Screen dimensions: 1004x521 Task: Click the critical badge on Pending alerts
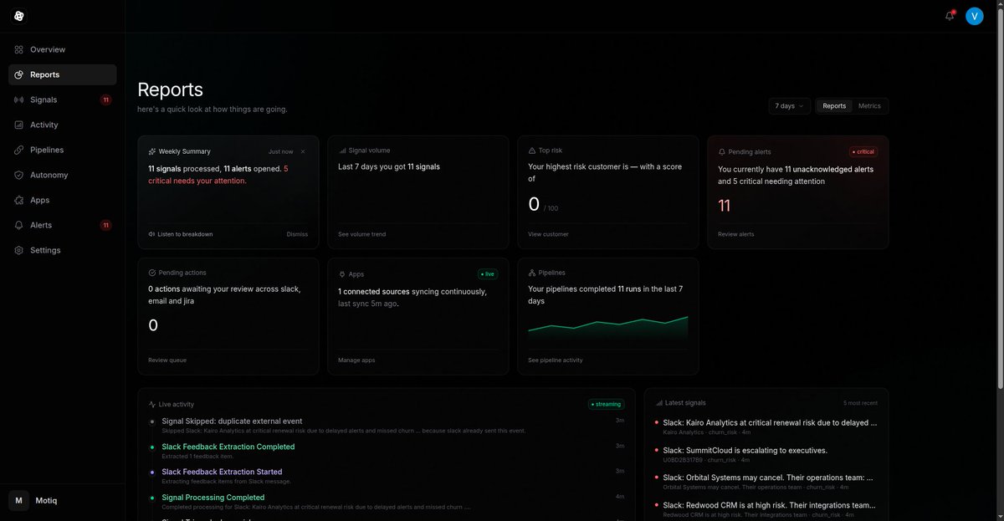863,151
